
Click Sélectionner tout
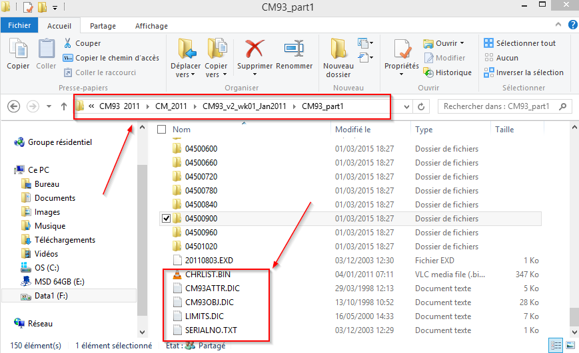tap(520, 43)
